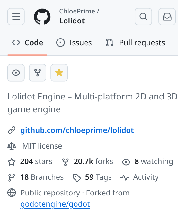Open the 18 Branches list
Image resolution: width=178 pixels, height=215 pixels.
tap(36, 177)
